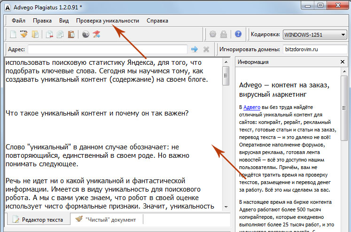Open the Файл menu
The image size is (351, 232).
point(19,21)
